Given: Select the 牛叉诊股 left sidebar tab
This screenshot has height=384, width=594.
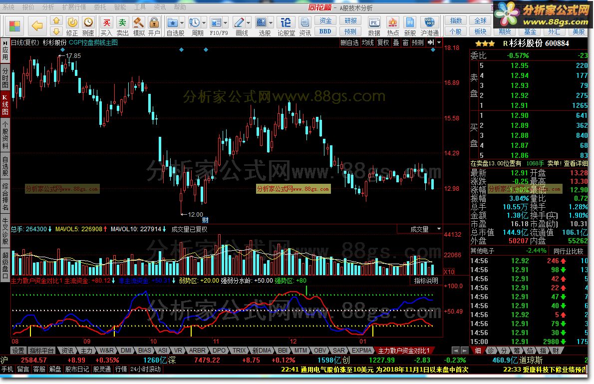Looking at the screenshot, I should pos(5,231).
